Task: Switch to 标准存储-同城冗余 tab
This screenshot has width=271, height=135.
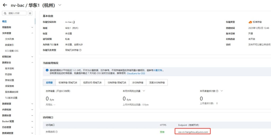Action: click(x=68, y=82)
